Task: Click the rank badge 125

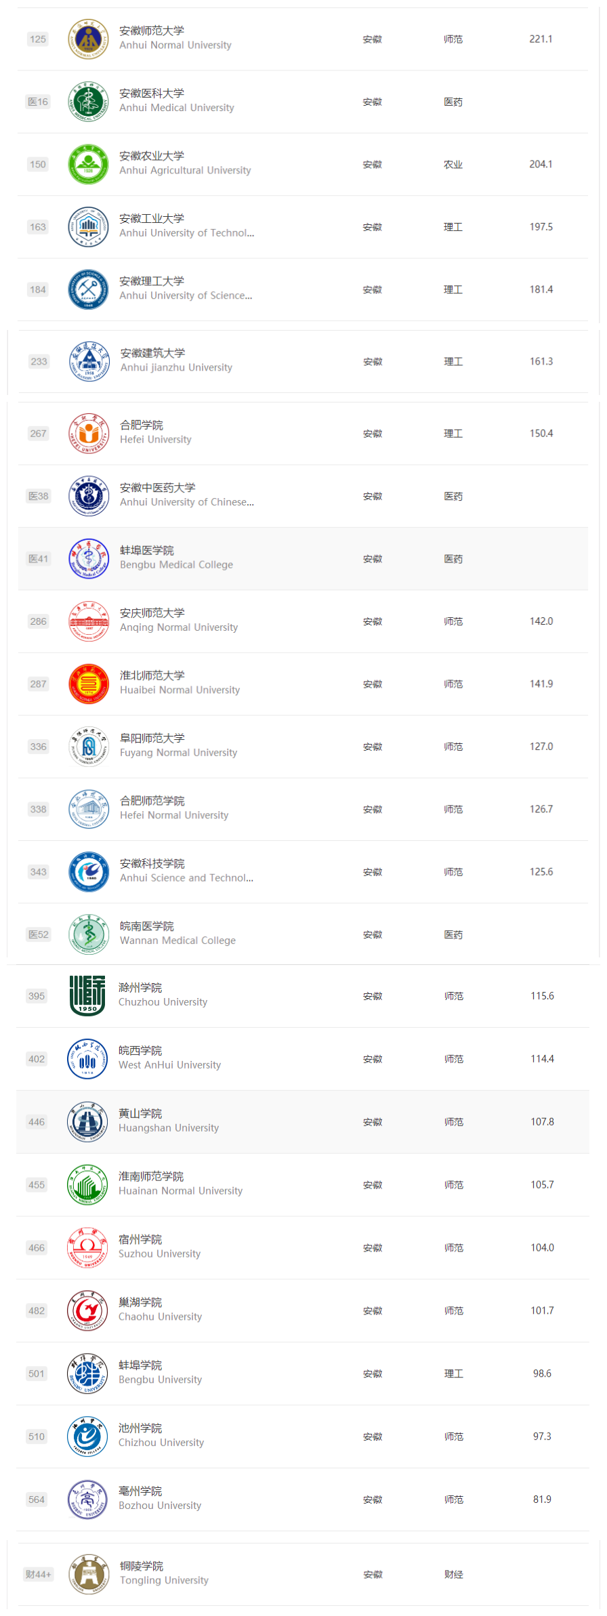Action: 38,39
